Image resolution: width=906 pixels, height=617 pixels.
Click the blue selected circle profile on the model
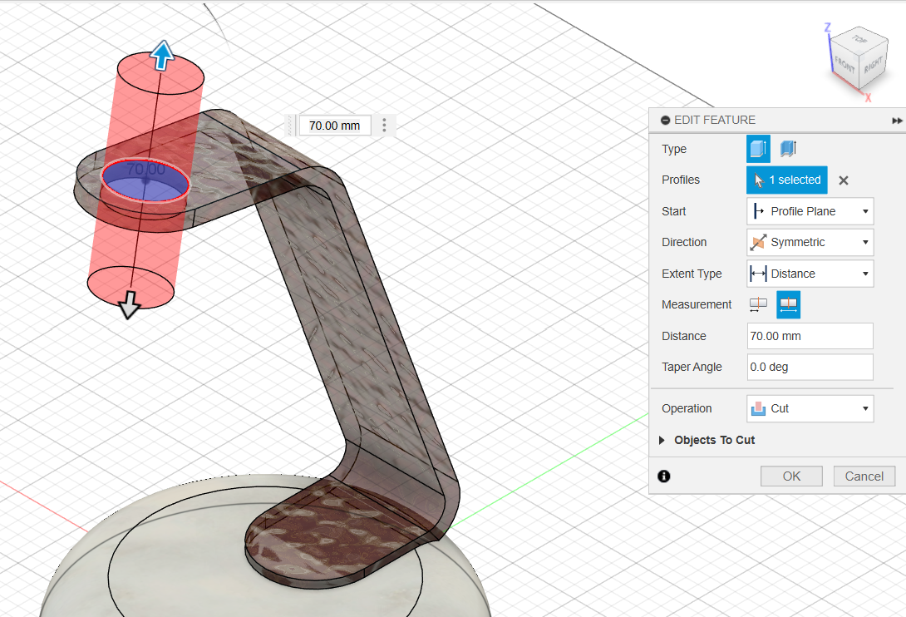pyautogui.click(x=145, y=180)
